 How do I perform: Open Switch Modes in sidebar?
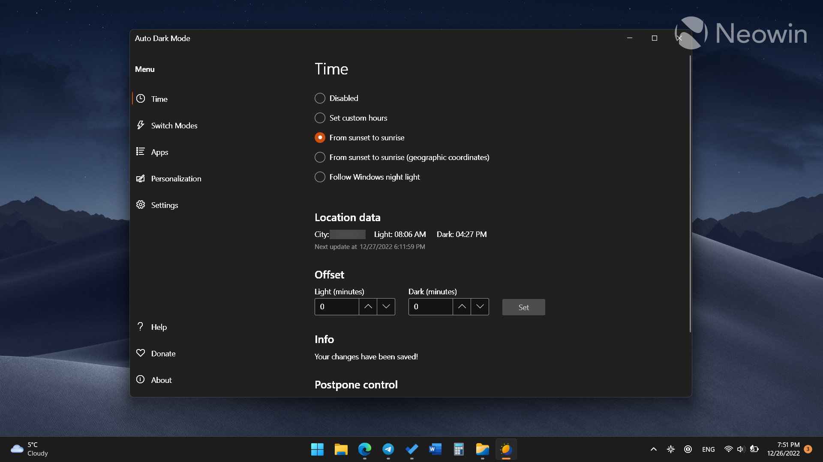click(x=174, y=125)
